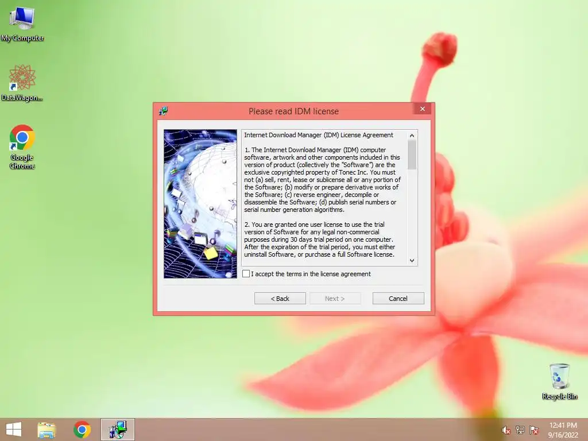
Task: Click the license scrollbar up arrow
Action: (x=412, y=136)
